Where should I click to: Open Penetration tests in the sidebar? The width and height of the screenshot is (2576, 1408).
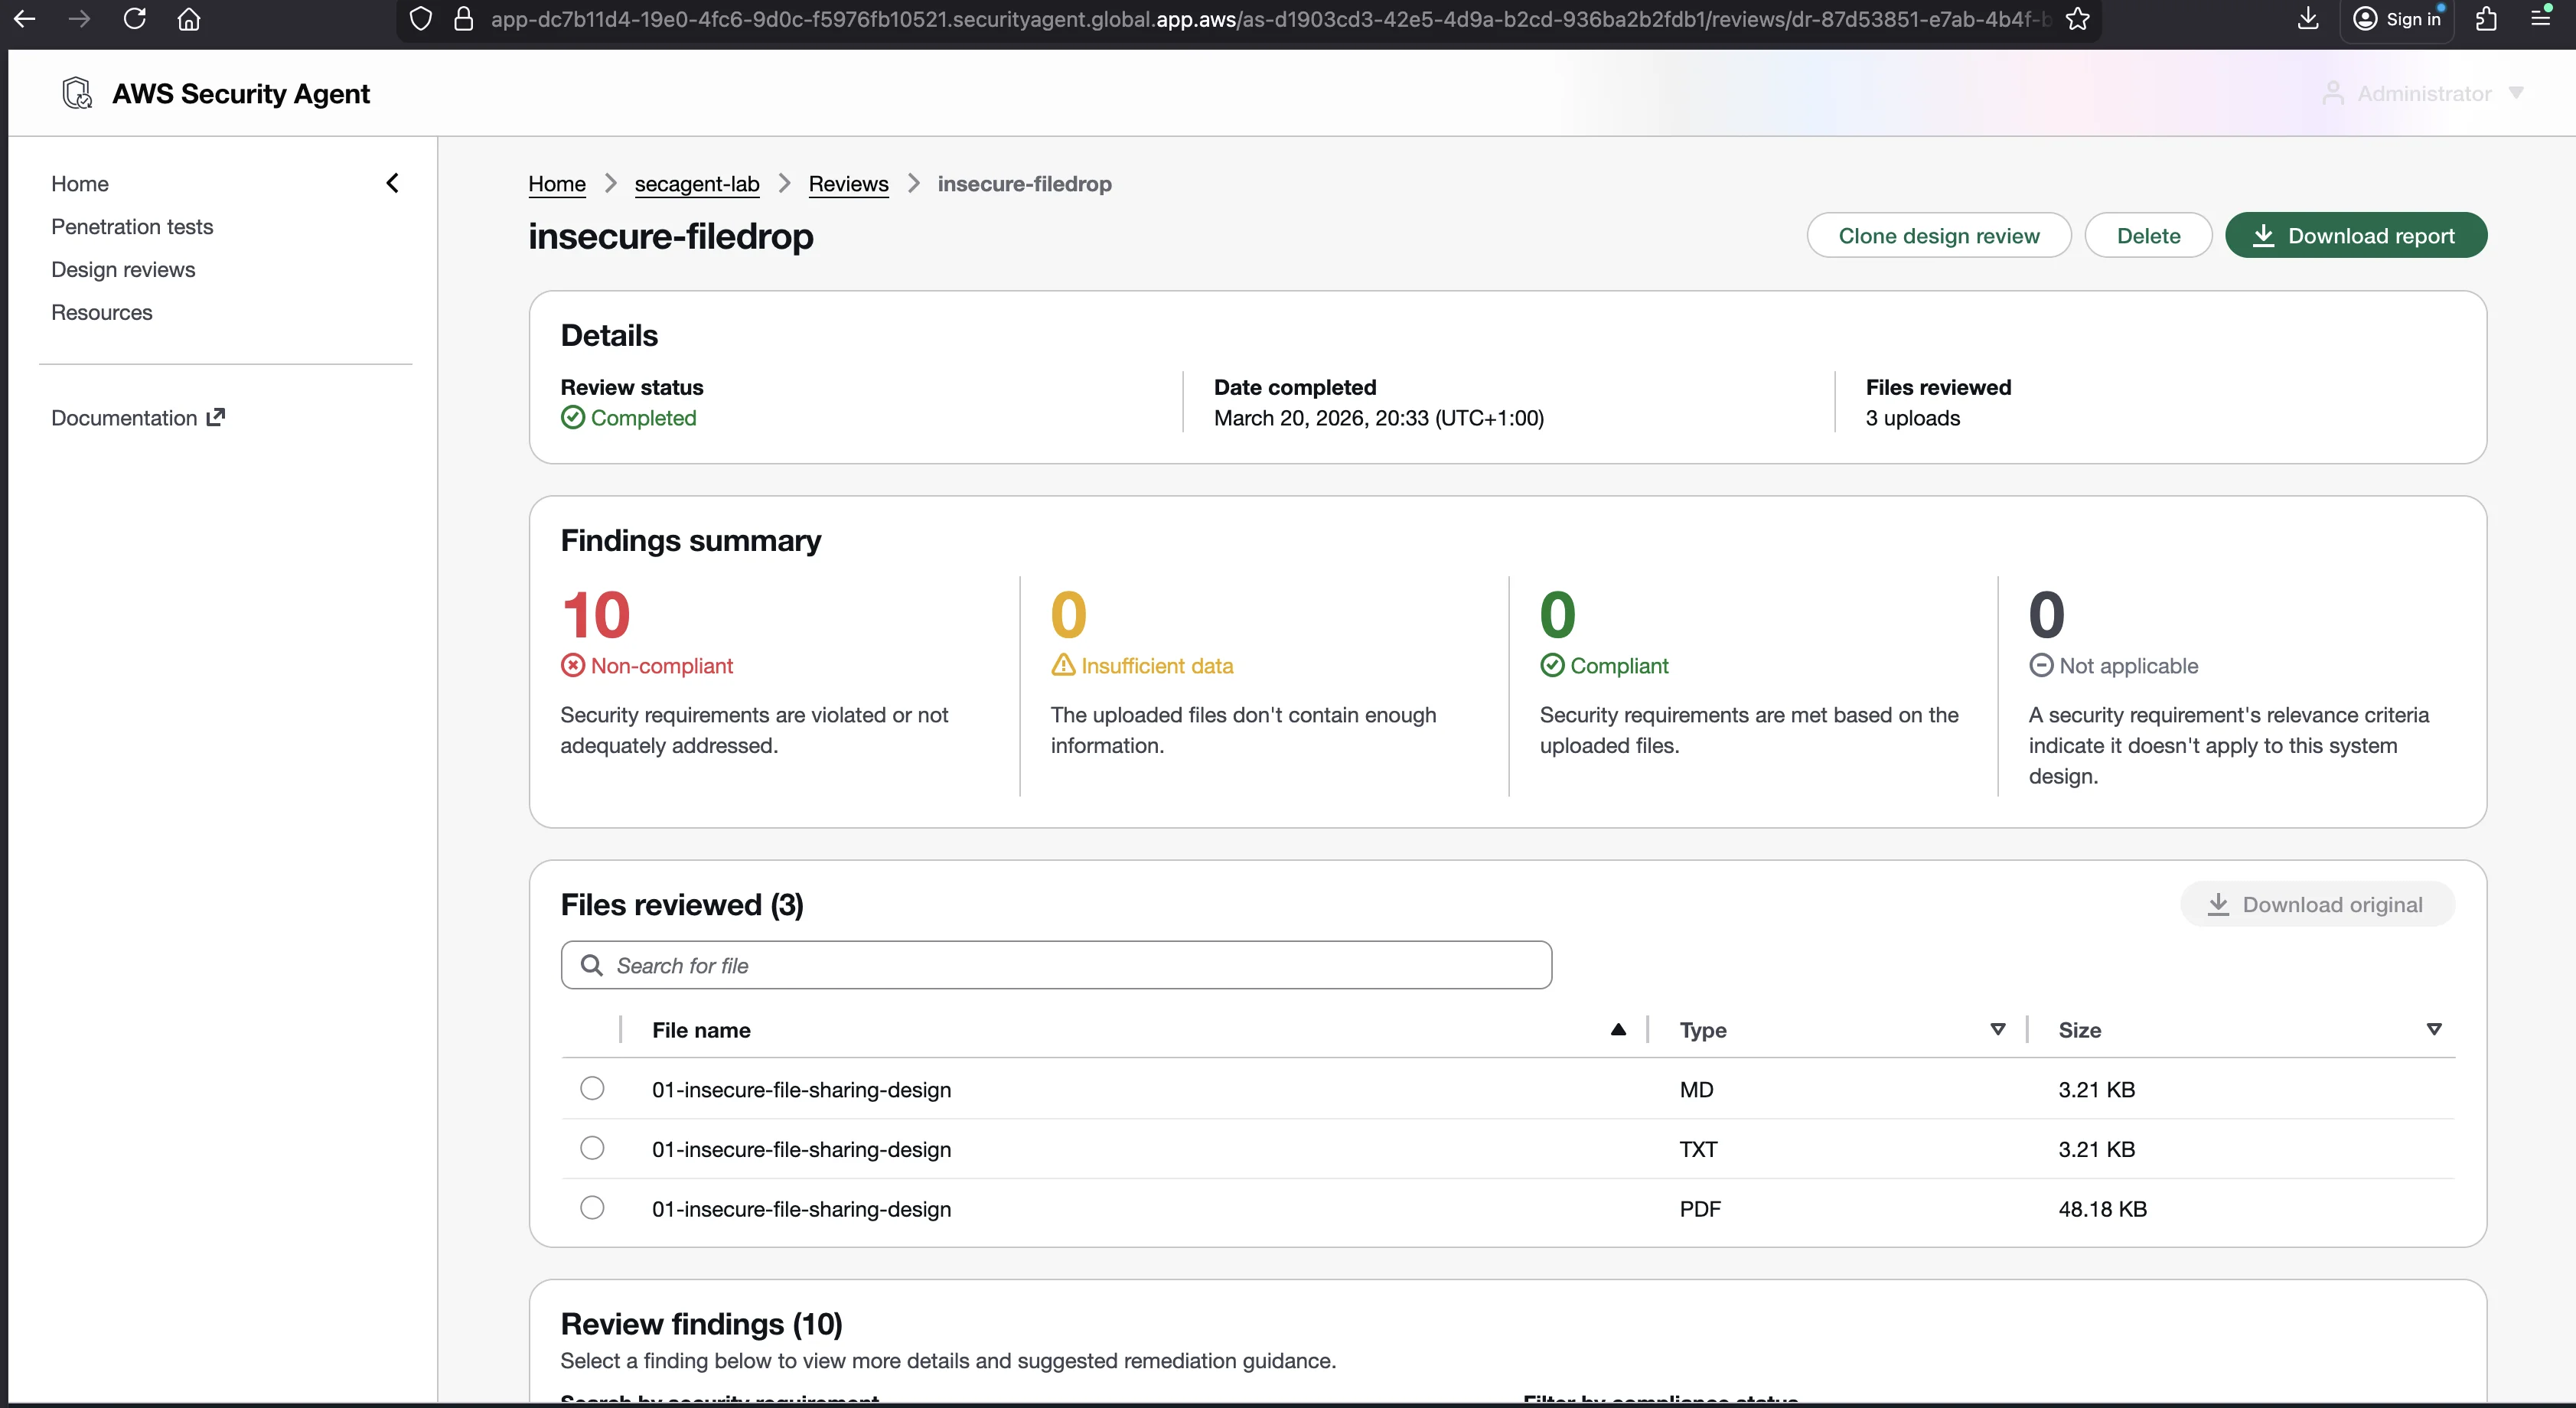click(x=132, y=227)
